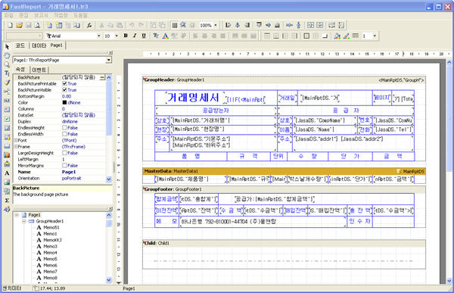This screenshot has height=293, width=454.
Task: Open the zoom 100% dropdown
Action: [216, 26]
